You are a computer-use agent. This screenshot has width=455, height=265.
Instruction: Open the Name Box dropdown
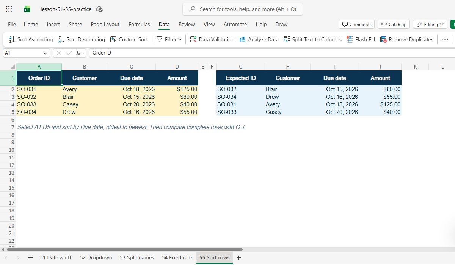[x=46, y=53]
